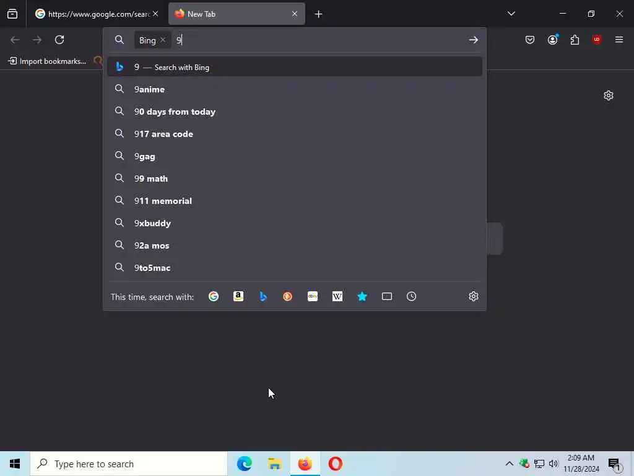634x476 pixels.
Task: Open the volume control tray icon
Action: (554, 464)
